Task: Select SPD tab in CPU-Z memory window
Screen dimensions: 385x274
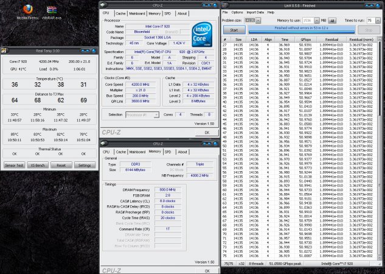Action: coord(168,152)
